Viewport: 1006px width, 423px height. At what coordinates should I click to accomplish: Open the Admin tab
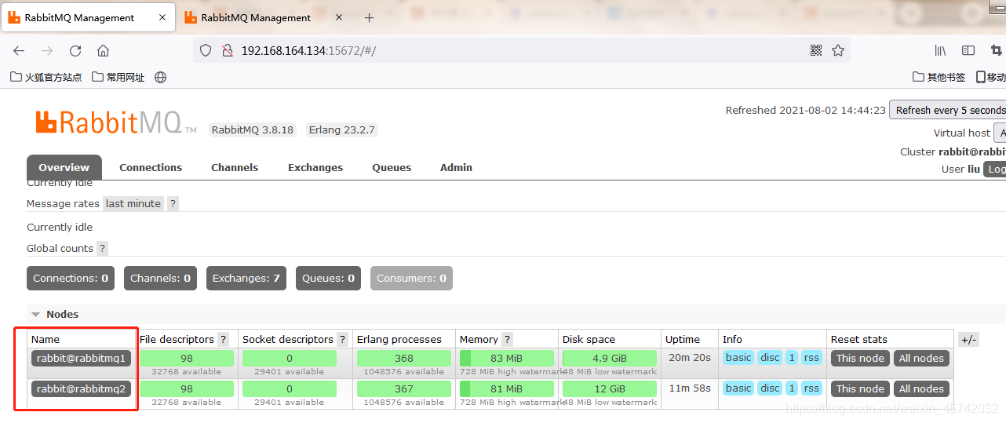click(456, 167)
